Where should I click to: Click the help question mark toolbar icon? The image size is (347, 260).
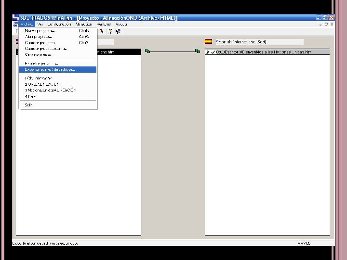[110, 31]
